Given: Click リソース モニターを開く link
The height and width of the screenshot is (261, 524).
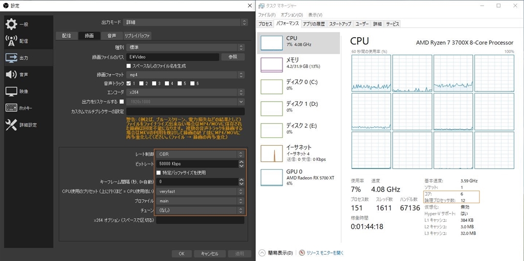Looking at the screenshot, I should tap(325, 253).
